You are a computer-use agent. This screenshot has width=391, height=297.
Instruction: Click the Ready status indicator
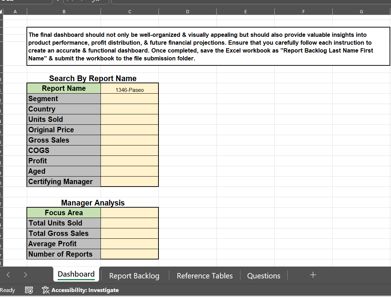[7, 290]
